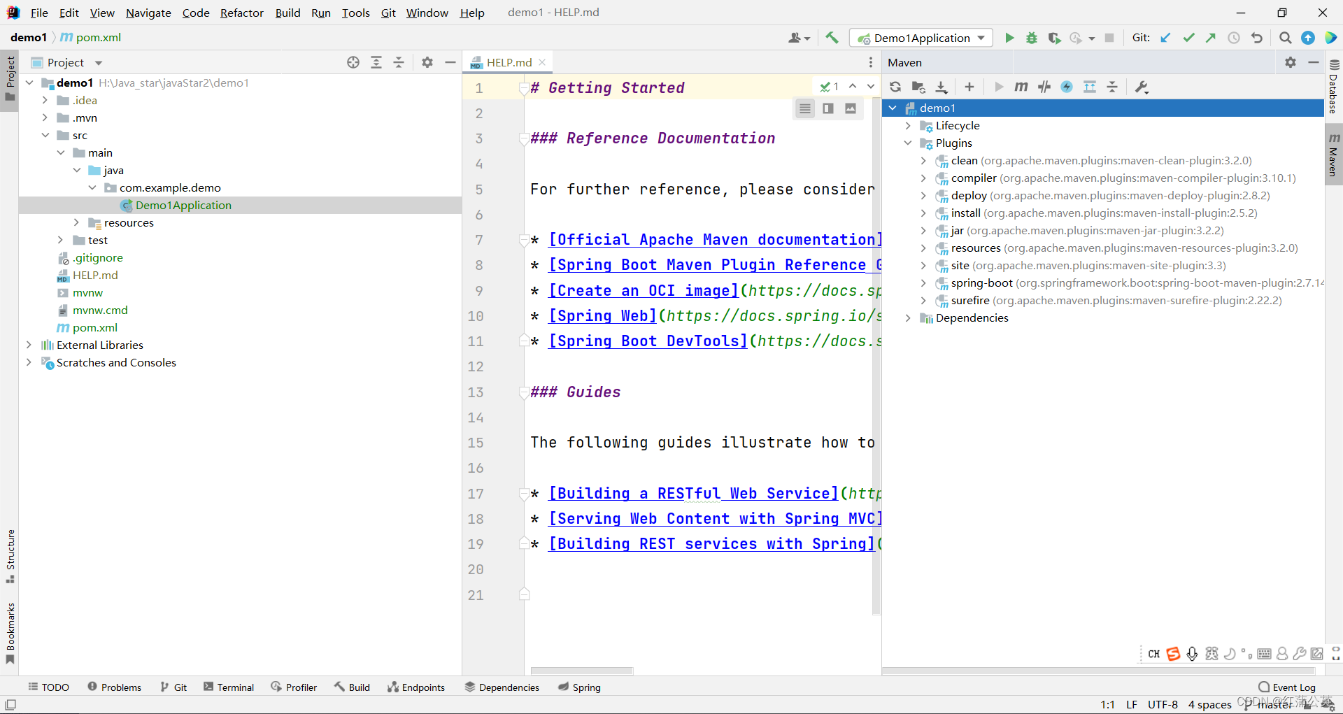
Task: Reload All Maven Projects icon
Action: (895, 87)
